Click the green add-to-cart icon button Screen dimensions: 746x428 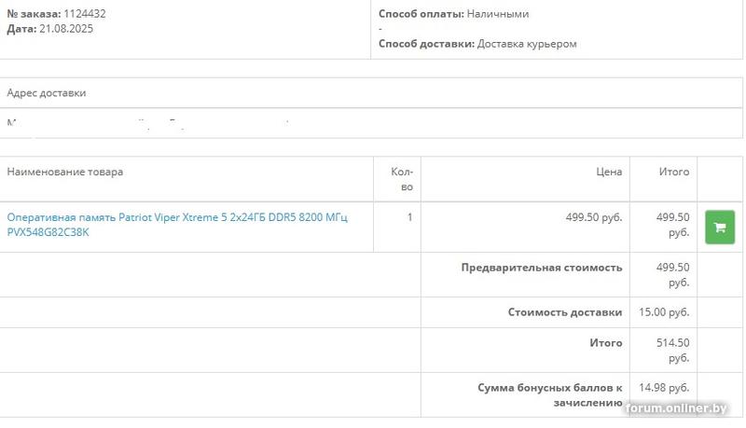(x=720, y=227)
